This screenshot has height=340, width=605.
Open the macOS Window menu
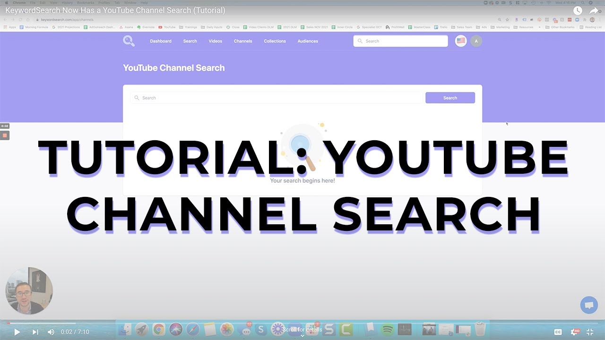(x=130, y=2)
